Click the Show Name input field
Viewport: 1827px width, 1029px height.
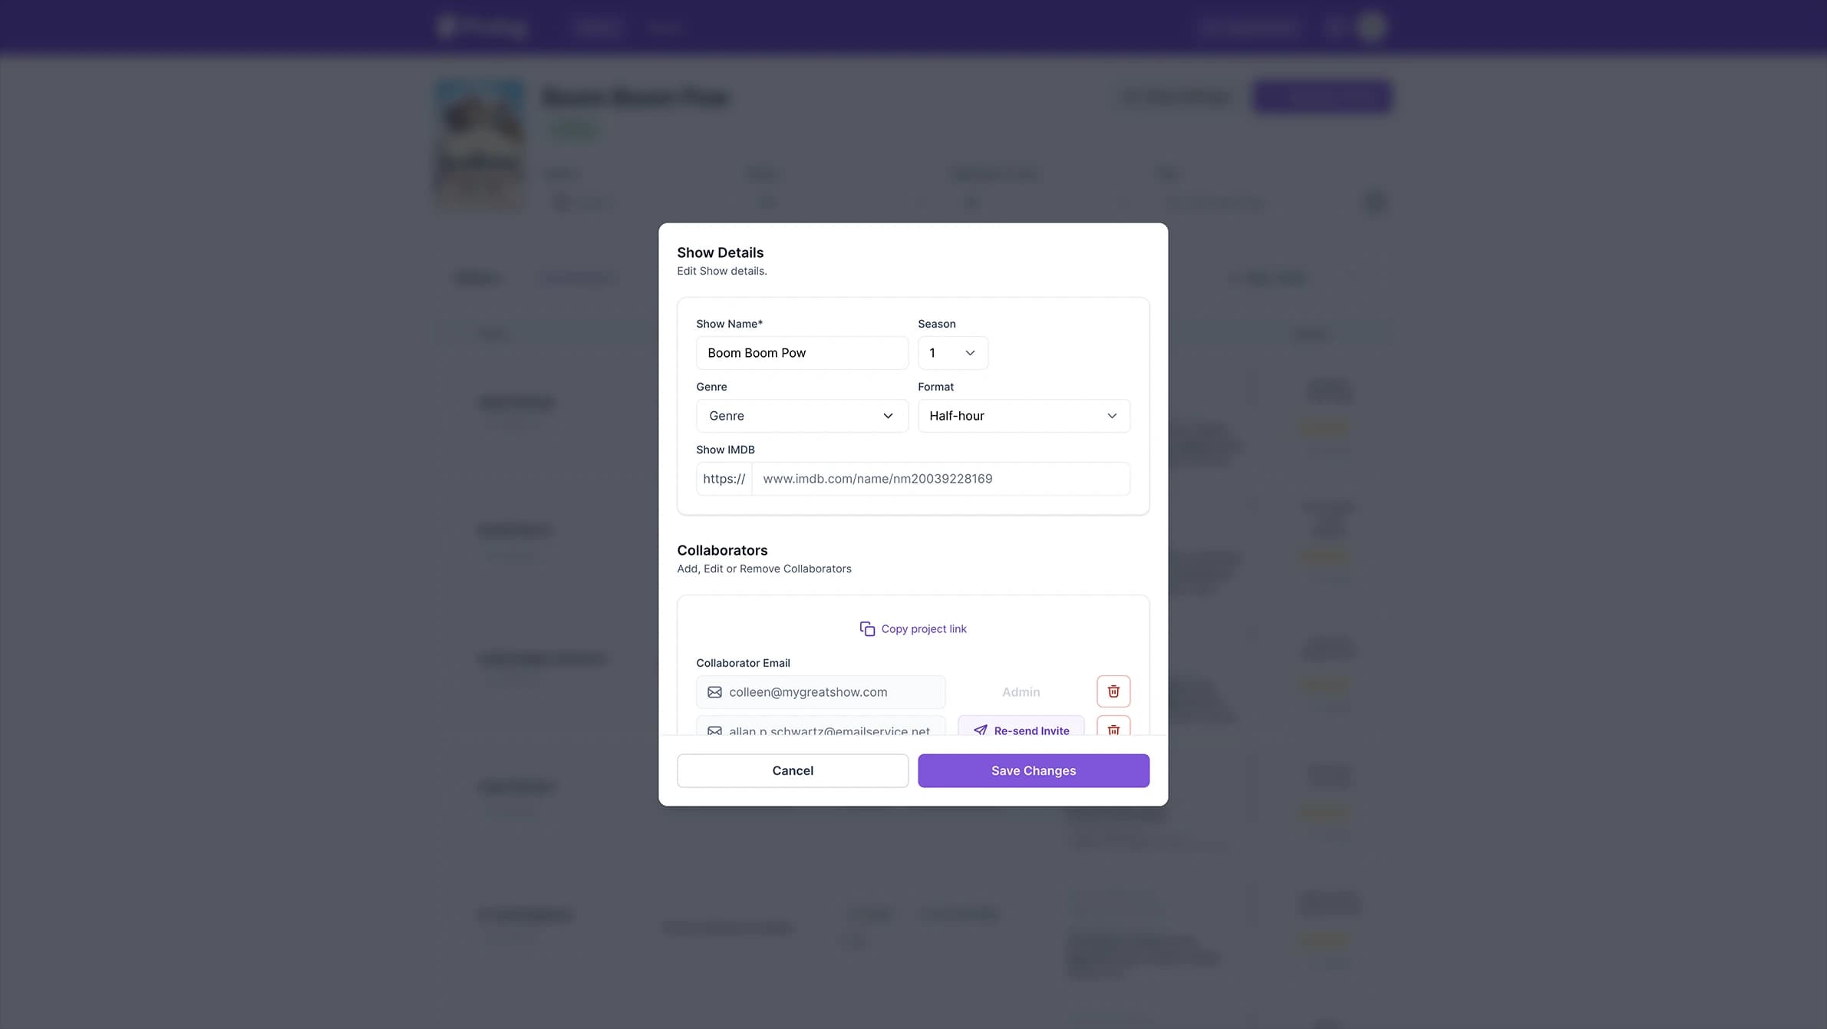(802, 353)
